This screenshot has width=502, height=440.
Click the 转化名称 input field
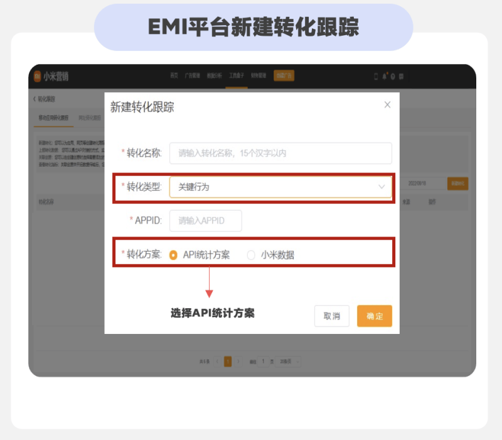click(x=281, y=153)
